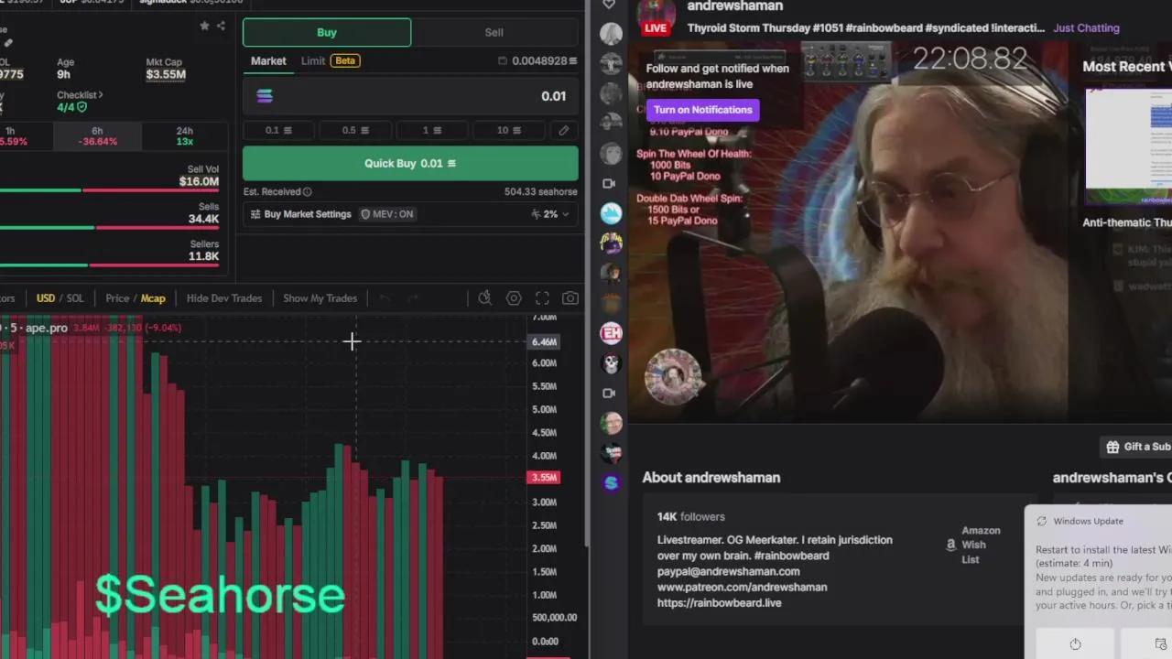Click the chart redo arrow

click(413, 298)
